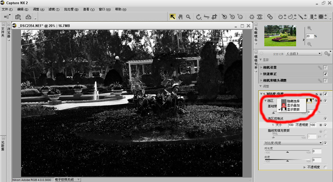Viewport: 333px width, 182px height.
Task: Expand the 不透明度 disclosure triangle
Action: [305, 167]
